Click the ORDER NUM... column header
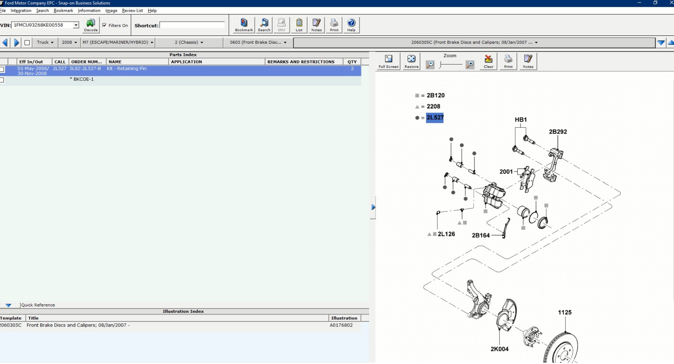 pyautogui.click(x=87, y=62)
